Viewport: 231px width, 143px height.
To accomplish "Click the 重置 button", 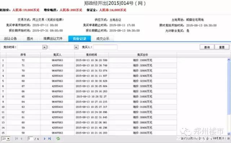I will (222, 47).
